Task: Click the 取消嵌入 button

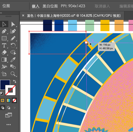Action: (x=102, y=6)
